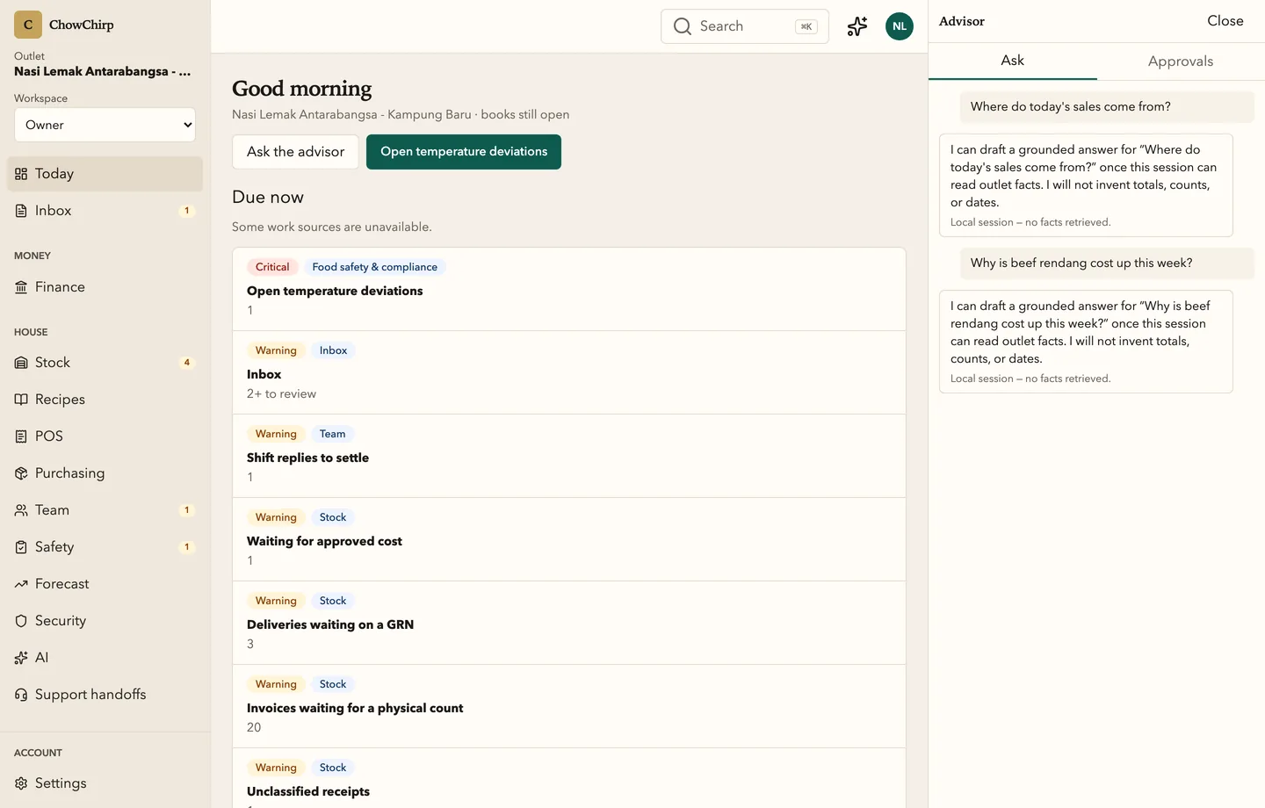
Task: Click the Support handoffs headset icon
Action: (21, 695)
